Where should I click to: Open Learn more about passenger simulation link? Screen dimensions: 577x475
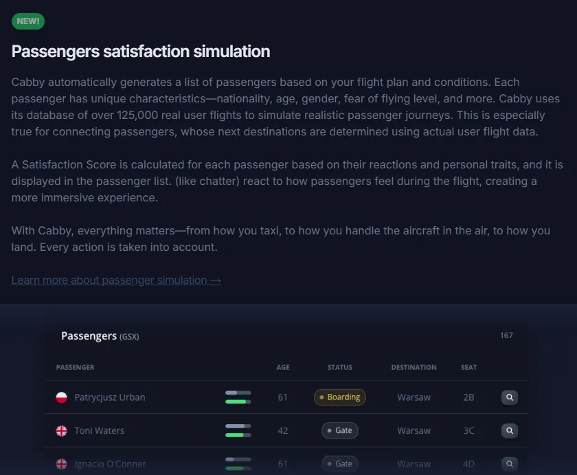coord(116,280)
